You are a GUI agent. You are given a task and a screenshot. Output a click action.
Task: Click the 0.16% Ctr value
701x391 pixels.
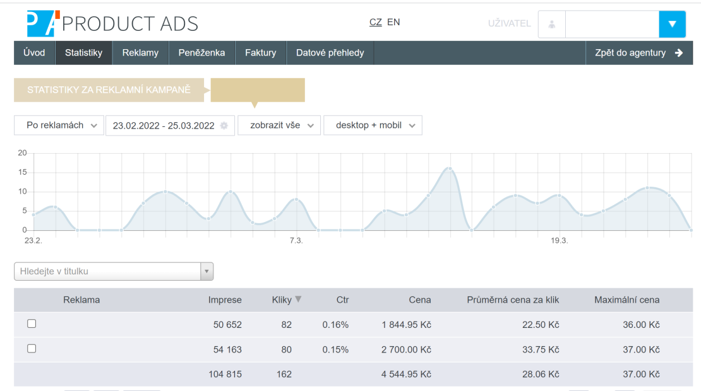(x=335, y=325)
